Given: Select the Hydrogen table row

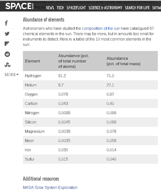Looking at the screenshot, I should pos(90,76).
